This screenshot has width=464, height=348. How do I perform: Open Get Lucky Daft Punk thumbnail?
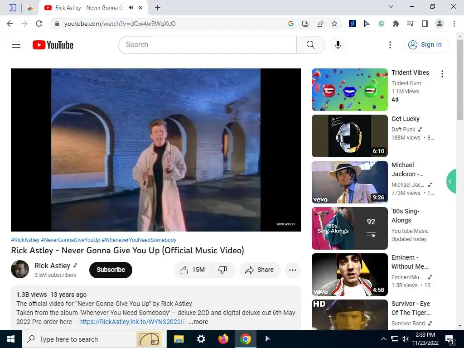349,136
